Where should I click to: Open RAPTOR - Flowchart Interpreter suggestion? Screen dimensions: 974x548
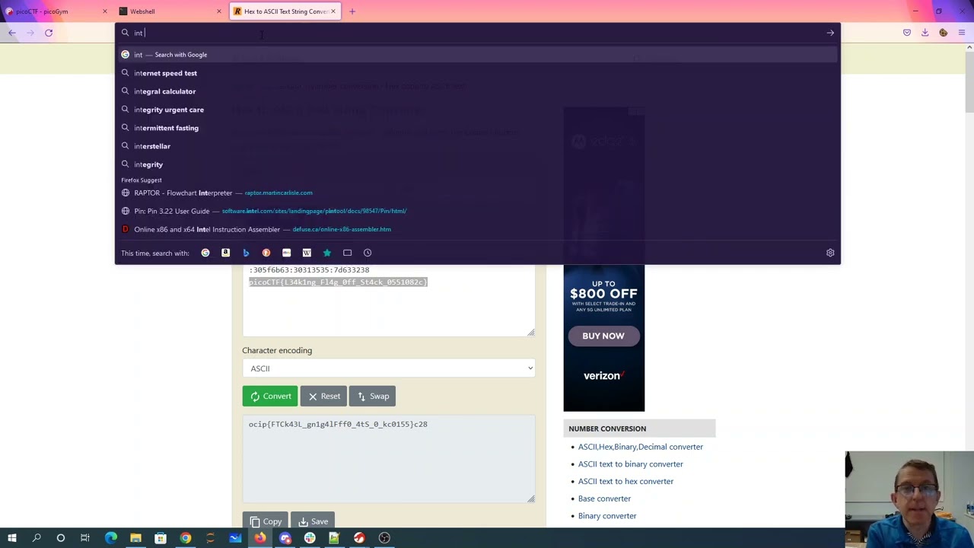tap(478, 193)
